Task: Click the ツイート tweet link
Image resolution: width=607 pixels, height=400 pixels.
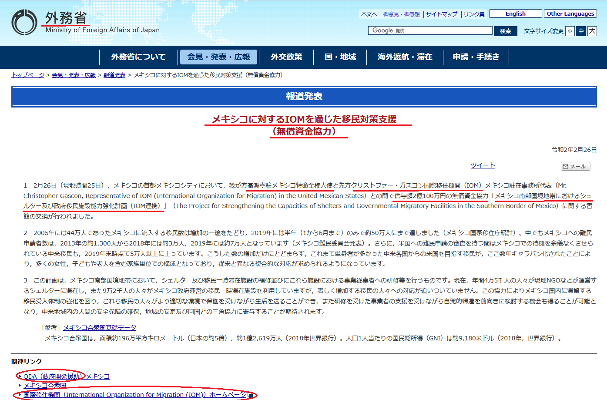Action: [483, 165]
